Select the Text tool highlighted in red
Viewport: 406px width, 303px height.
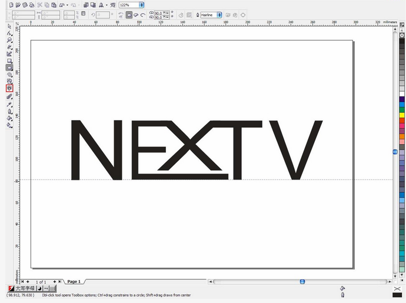click(x=9, y=88)
